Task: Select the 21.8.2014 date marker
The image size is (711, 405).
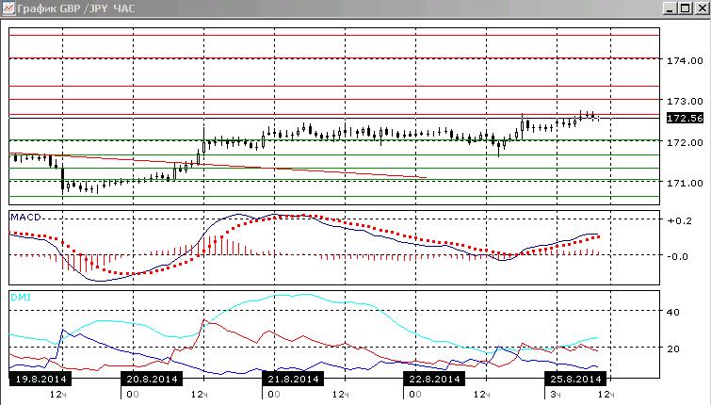Action: [x=294, y=380]
